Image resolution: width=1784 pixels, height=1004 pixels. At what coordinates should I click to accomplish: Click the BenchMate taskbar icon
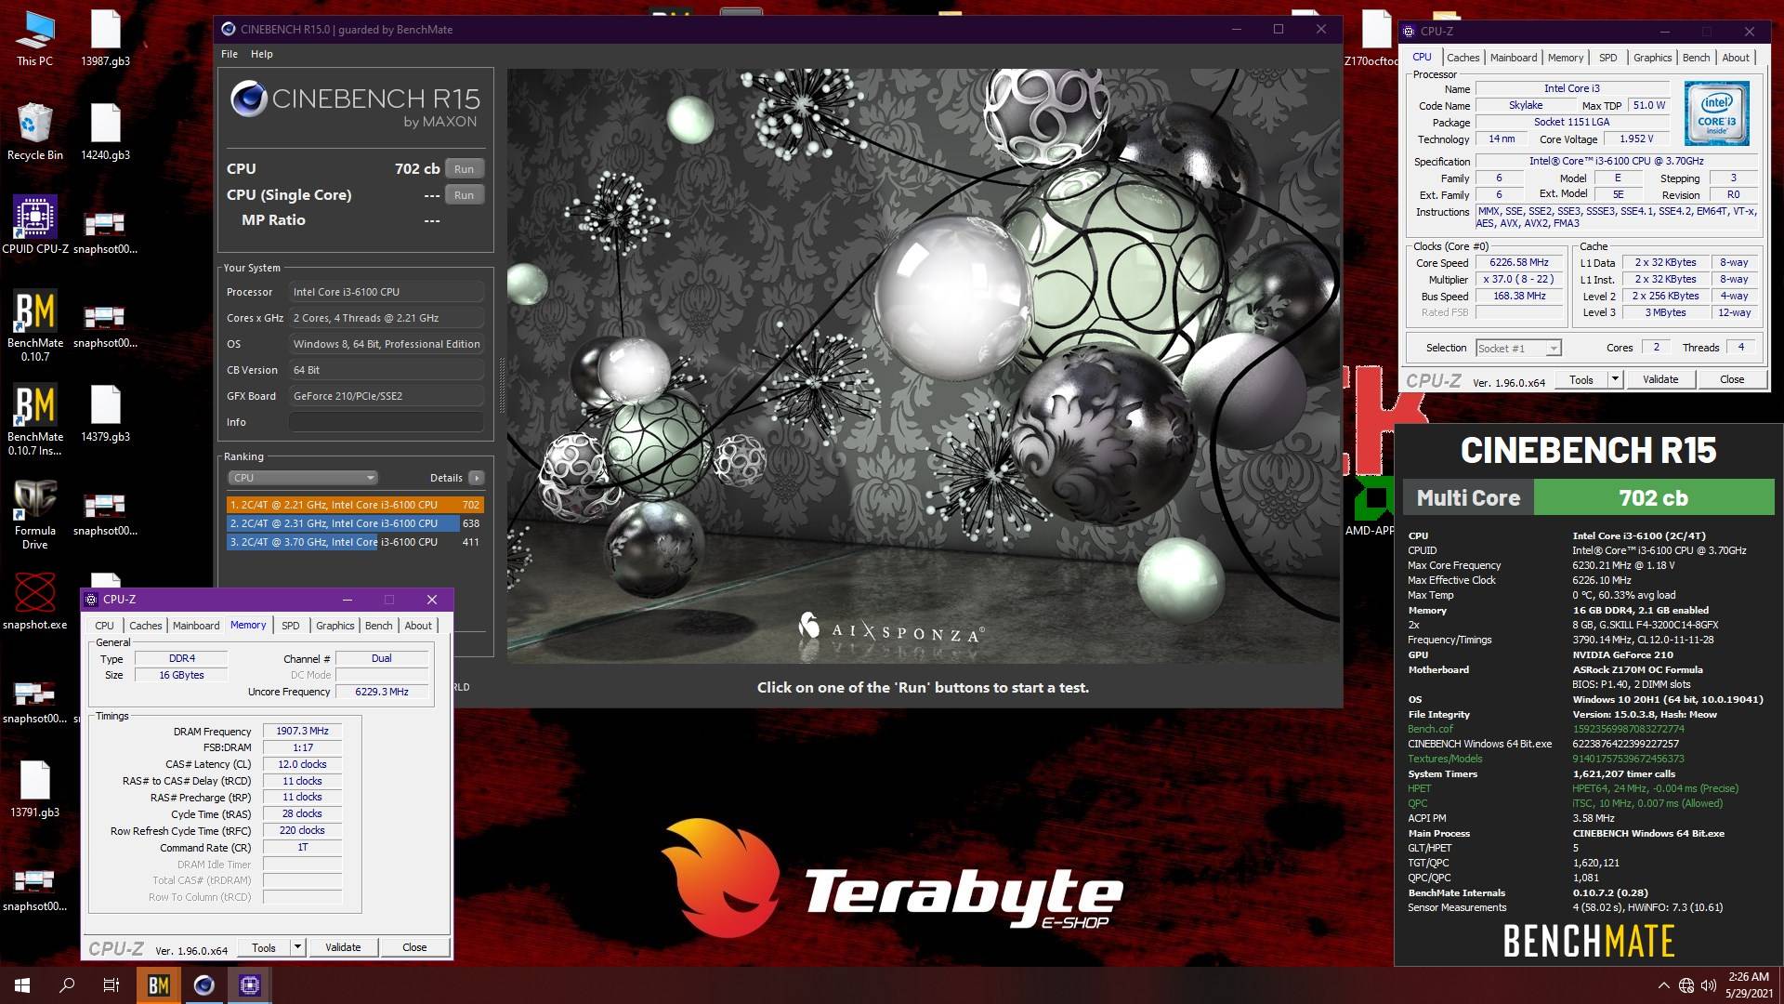point(158,985)
